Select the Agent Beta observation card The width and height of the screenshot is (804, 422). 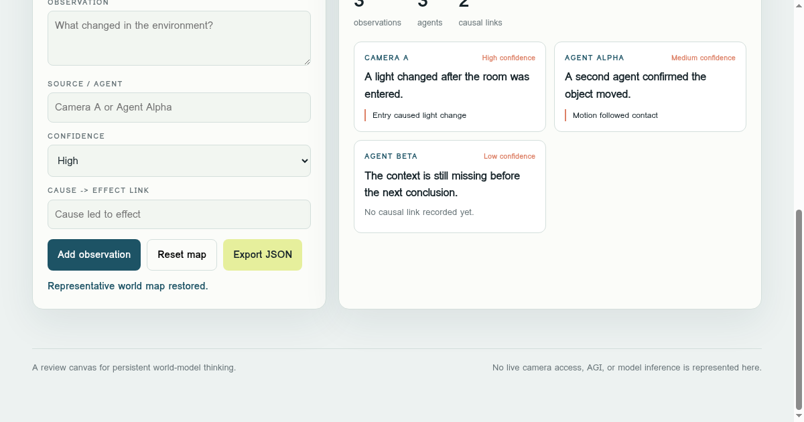click(450, 186)
